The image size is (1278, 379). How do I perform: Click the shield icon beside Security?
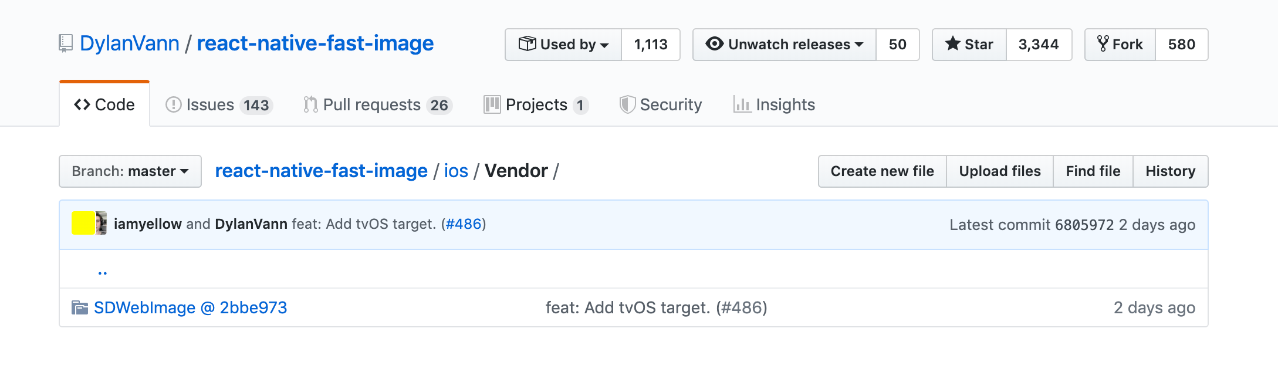click(x=627, y=104)
